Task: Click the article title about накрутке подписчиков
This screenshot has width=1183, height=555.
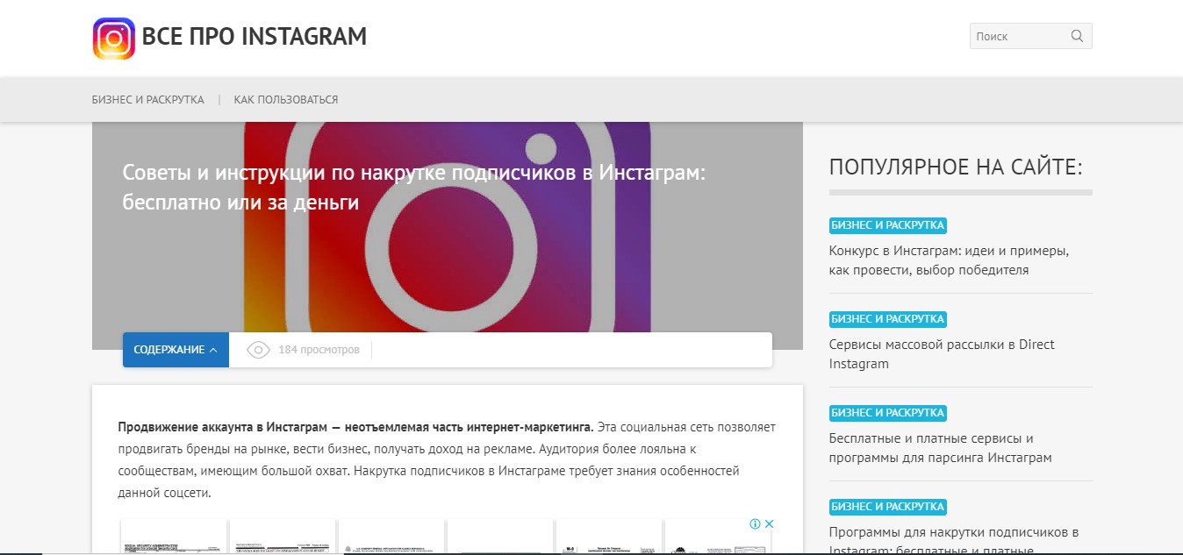Action: (x=414, y=188)
